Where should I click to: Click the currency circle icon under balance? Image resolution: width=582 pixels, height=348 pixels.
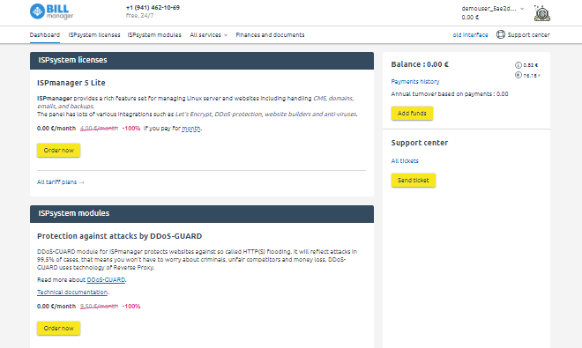coord(519,75)
